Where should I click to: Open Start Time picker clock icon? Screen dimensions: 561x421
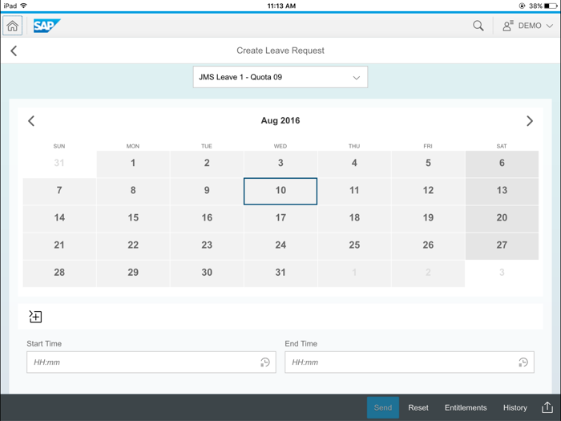264,362
